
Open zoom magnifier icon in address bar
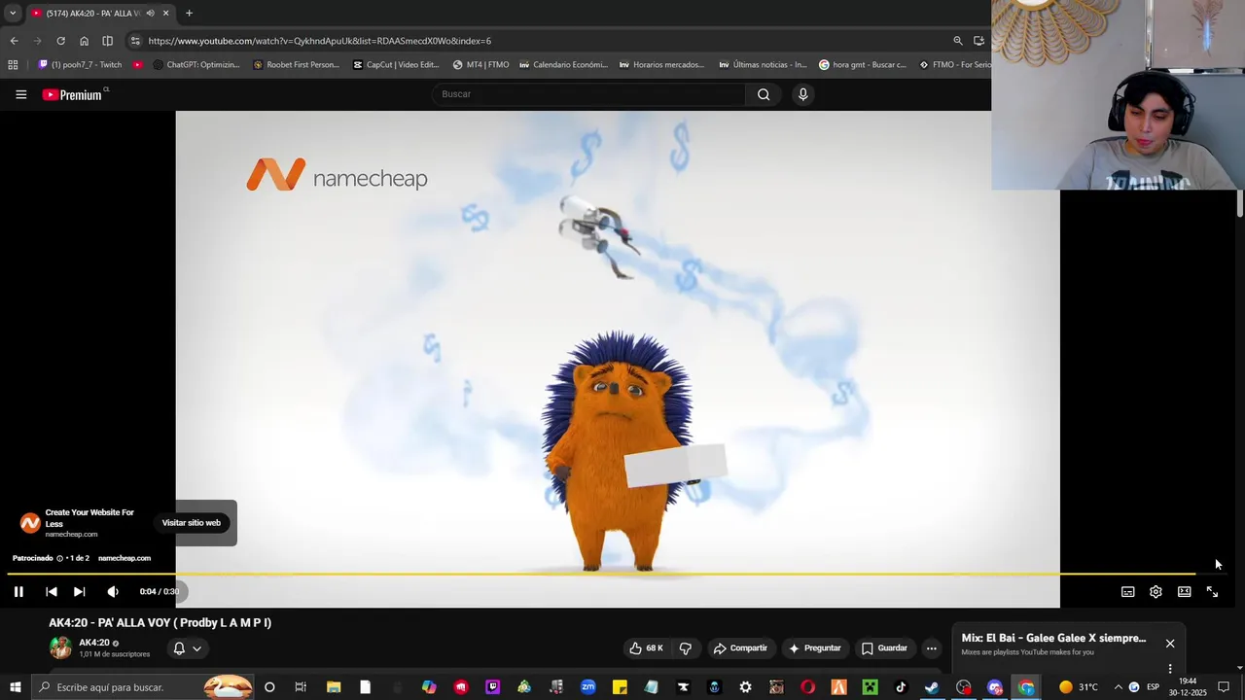coord(957,41)
